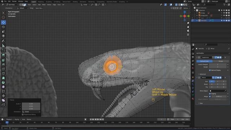Activate the Transform tool
This screenshot has width=231, height=130.
3,36
